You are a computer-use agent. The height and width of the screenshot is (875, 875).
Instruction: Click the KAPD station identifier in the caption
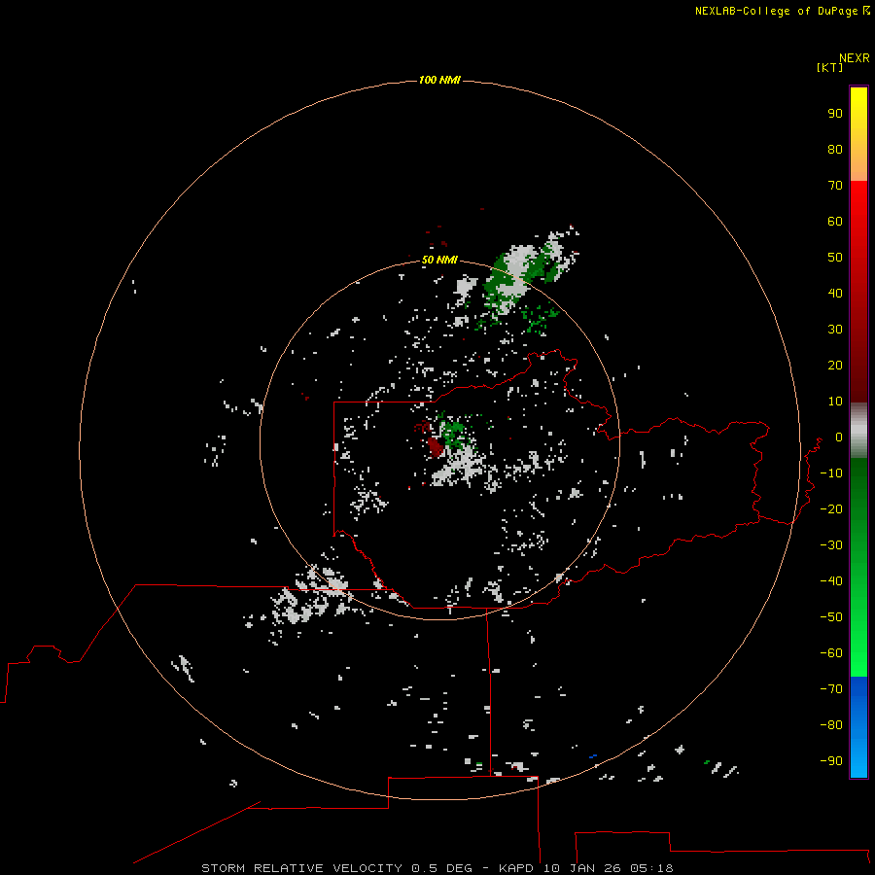click(x=518, y=868)
